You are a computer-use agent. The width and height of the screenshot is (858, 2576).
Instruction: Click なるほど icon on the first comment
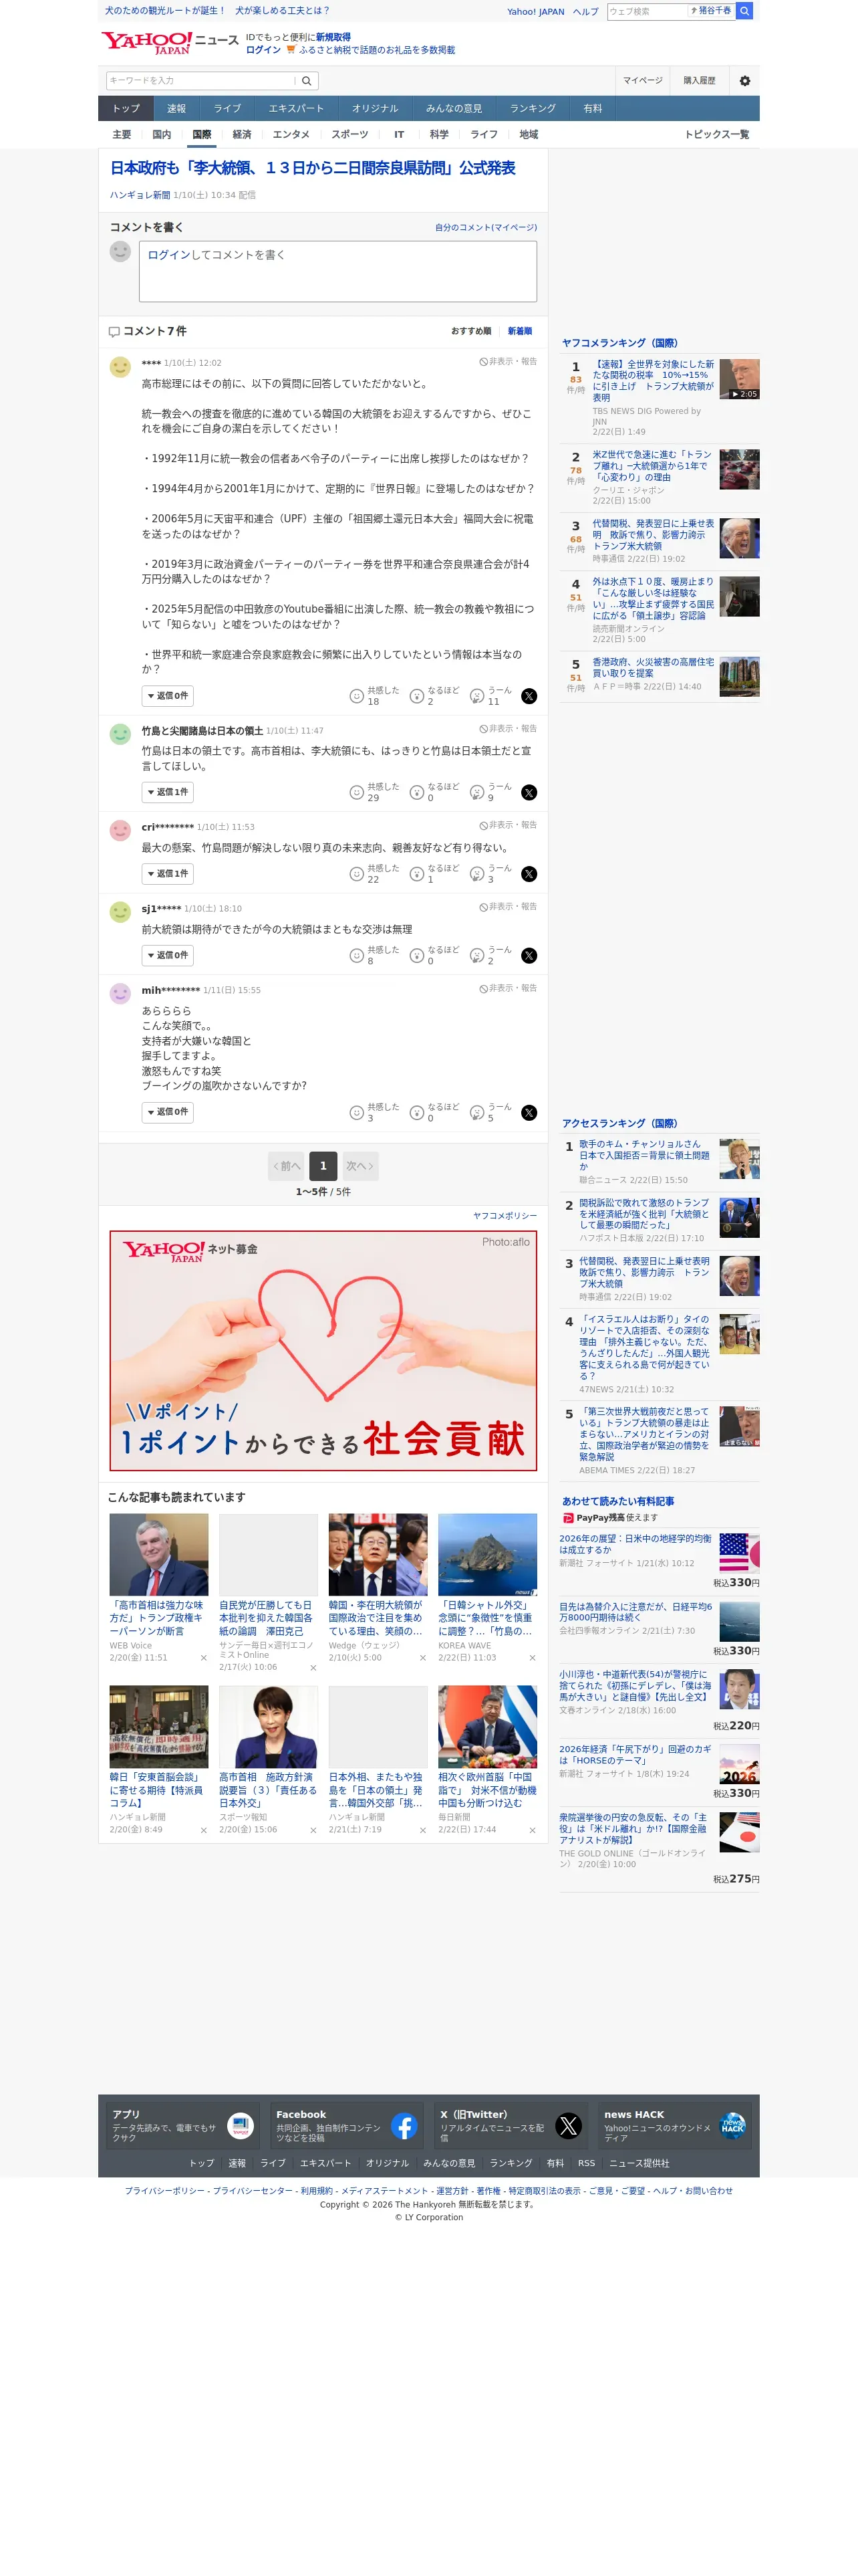[418, 696]
